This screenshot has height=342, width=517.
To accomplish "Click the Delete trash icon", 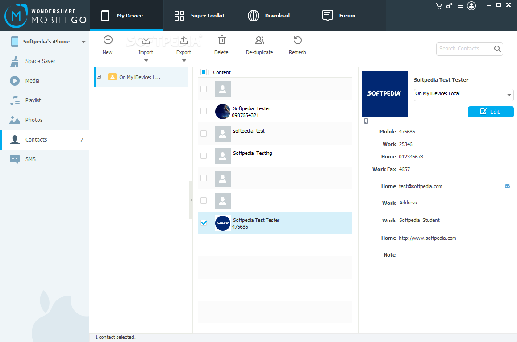I will click(x=221, y=40).
